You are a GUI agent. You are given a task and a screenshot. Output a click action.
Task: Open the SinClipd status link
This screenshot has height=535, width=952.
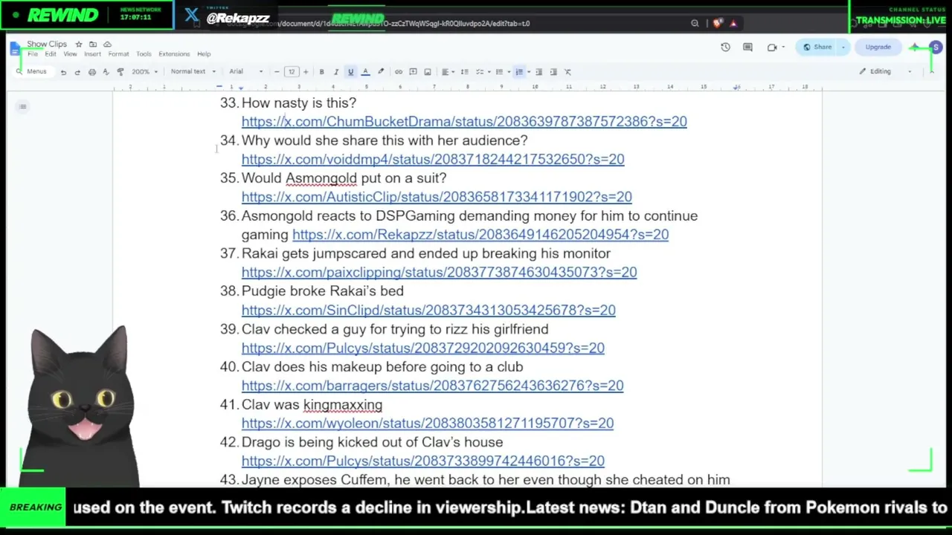[x=428, y=310]
